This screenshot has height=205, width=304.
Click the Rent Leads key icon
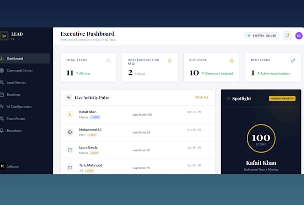click(293, 60)
